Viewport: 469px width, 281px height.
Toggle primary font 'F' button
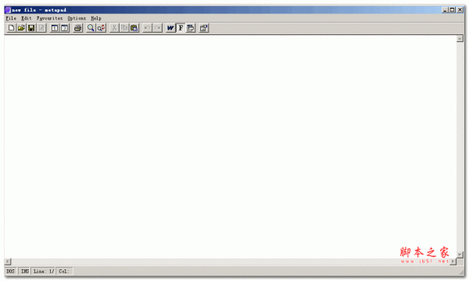pyautogui.click(x=181, y=28)
